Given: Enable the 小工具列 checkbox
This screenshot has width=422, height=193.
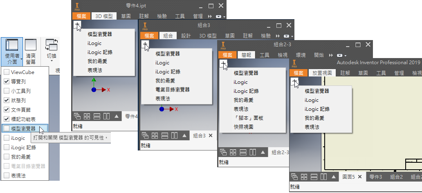Looking at the screenshot, I should [x=7, y=91].
